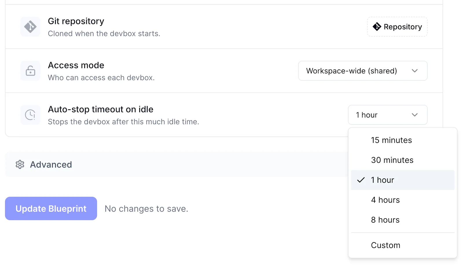This screenshot has height=265, width=463.
Task: Collapse the 1 hour timeout dropdown
Action: [387, 115]
